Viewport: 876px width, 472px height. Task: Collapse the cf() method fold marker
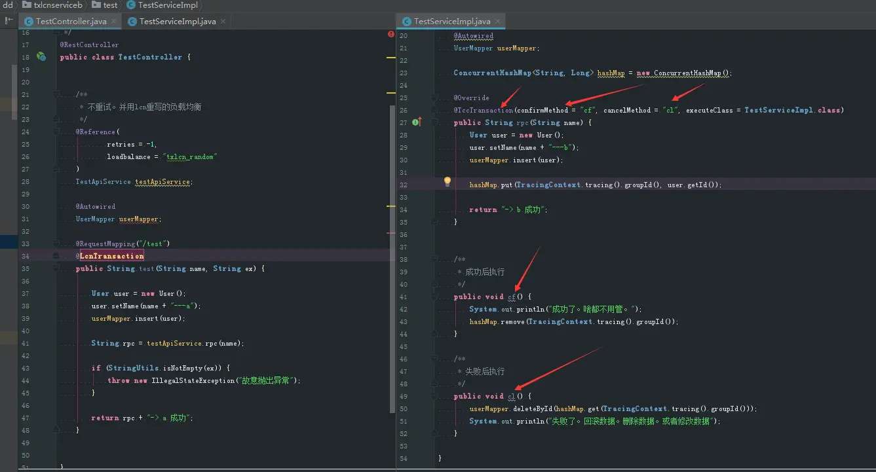(435, 297)
